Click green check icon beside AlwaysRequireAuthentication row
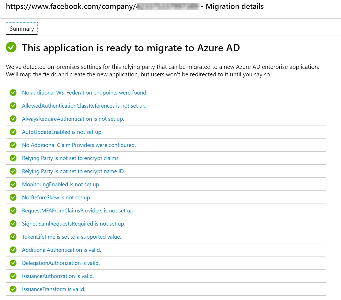Viewport: 341px width, 300px height. coord(13,119)
